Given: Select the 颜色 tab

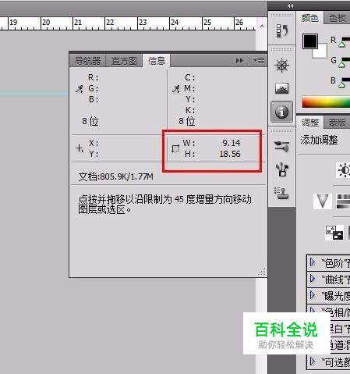Looking at the screenshot, I should [309, 18].
